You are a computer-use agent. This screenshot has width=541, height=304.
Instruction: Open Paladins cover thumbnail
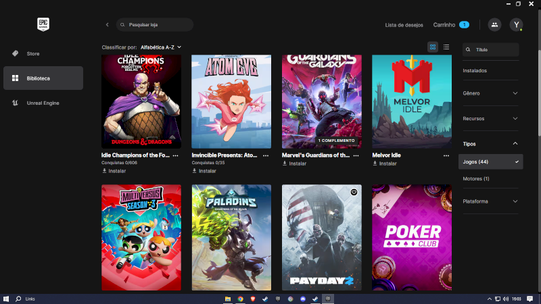click(x=231, y=238)
